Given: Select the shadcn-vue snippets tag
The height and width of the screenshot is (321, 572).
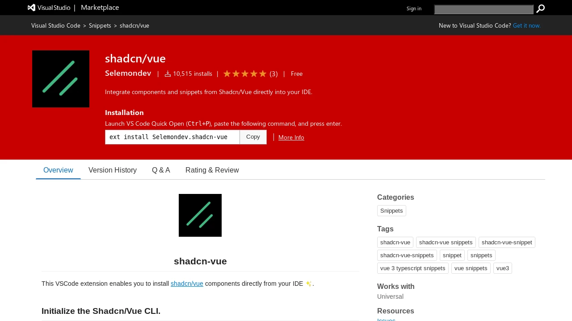Looking at the screenshot, I should click(446, 242).
